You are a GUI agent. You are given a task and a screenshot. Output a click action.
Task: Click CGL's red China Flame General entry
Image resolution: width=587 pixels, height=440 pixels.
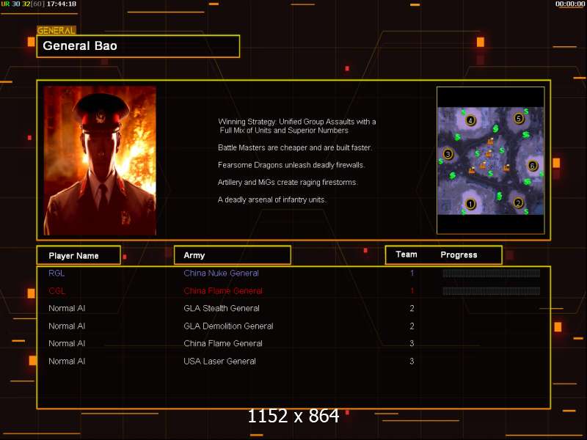(223, 290)
